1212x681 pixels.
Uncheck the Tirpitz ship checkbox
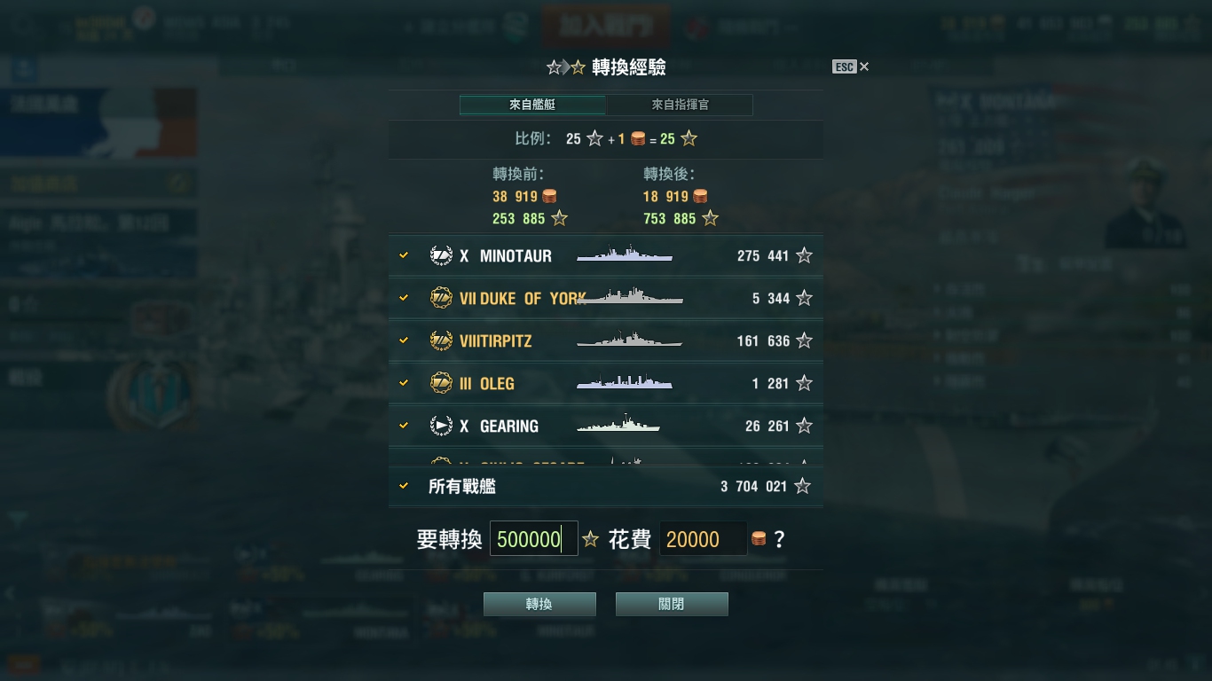click(x=404, y=340)
